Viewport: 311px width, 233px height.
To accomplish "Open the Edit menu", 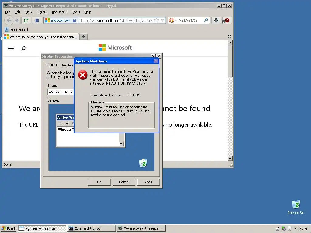I will click(18, 12).
